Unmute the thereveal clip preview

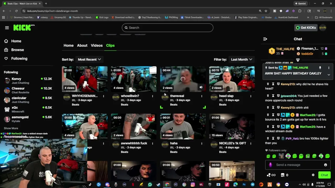pos(201,87)
